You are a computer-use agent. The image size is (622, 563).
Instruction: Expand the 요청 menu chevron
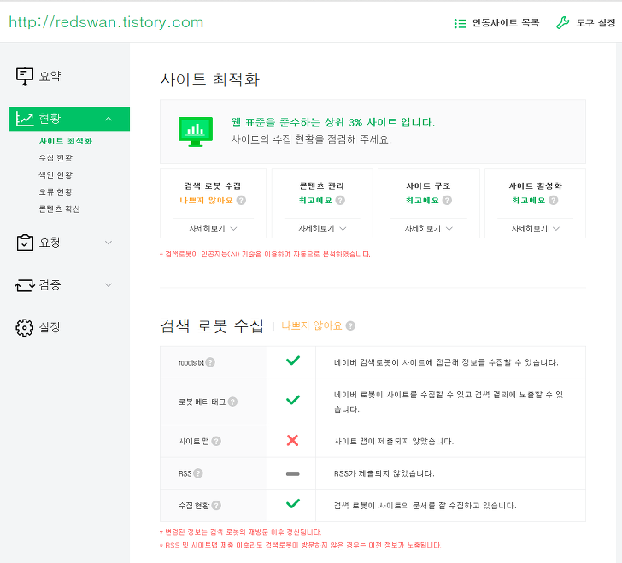(109, 243)
